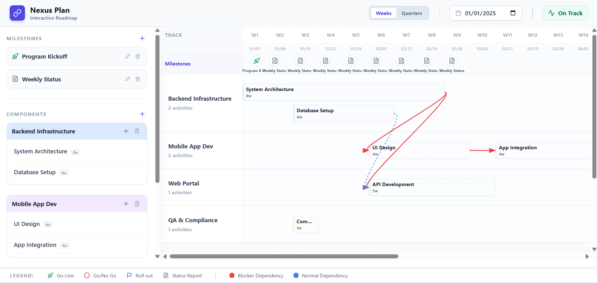Click the compliance 1w bar in QA row

point(306,224)
